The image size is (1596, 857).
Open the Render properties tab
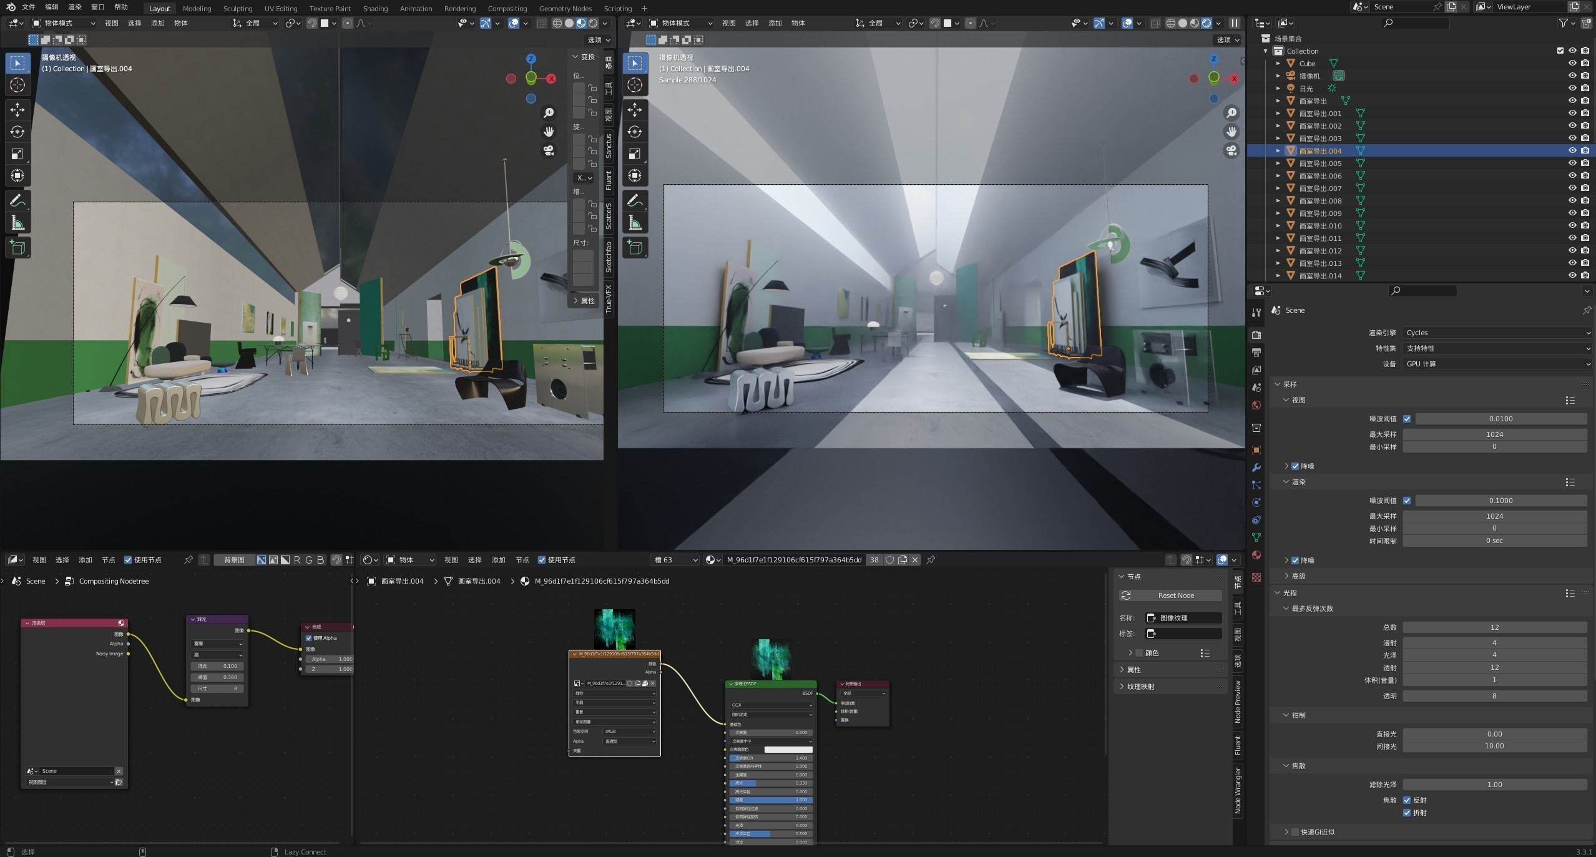click(1256, 335)
